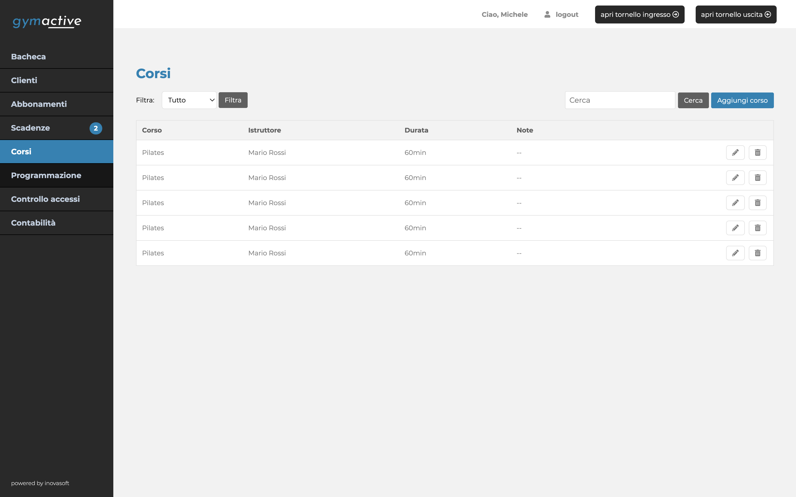Navigate to Programmazione
Screen dimensions: 796x497
click(x=57, y=176)
